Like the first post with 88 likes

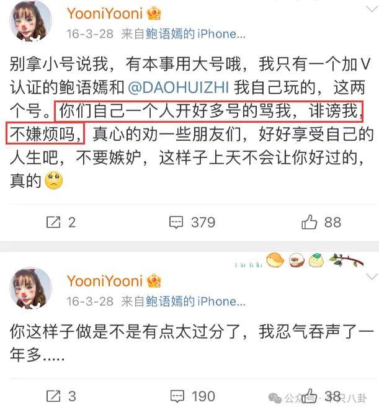[309, 222]
